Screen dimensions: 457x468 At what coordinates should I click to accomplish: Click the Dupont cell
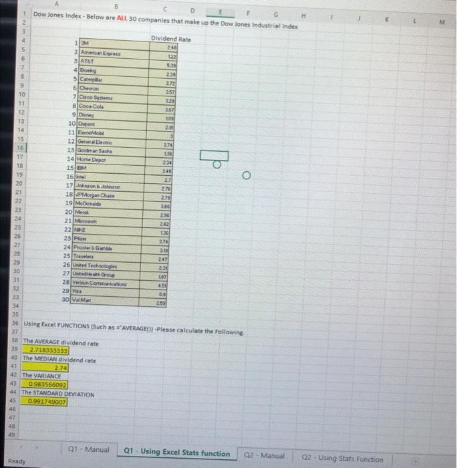click(112, 124)
